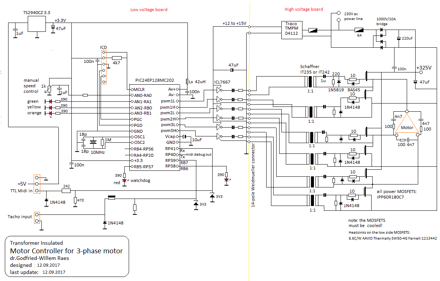Click the Tacho input connector
Viewport: 440px width, 281px height.
(37, 218)
